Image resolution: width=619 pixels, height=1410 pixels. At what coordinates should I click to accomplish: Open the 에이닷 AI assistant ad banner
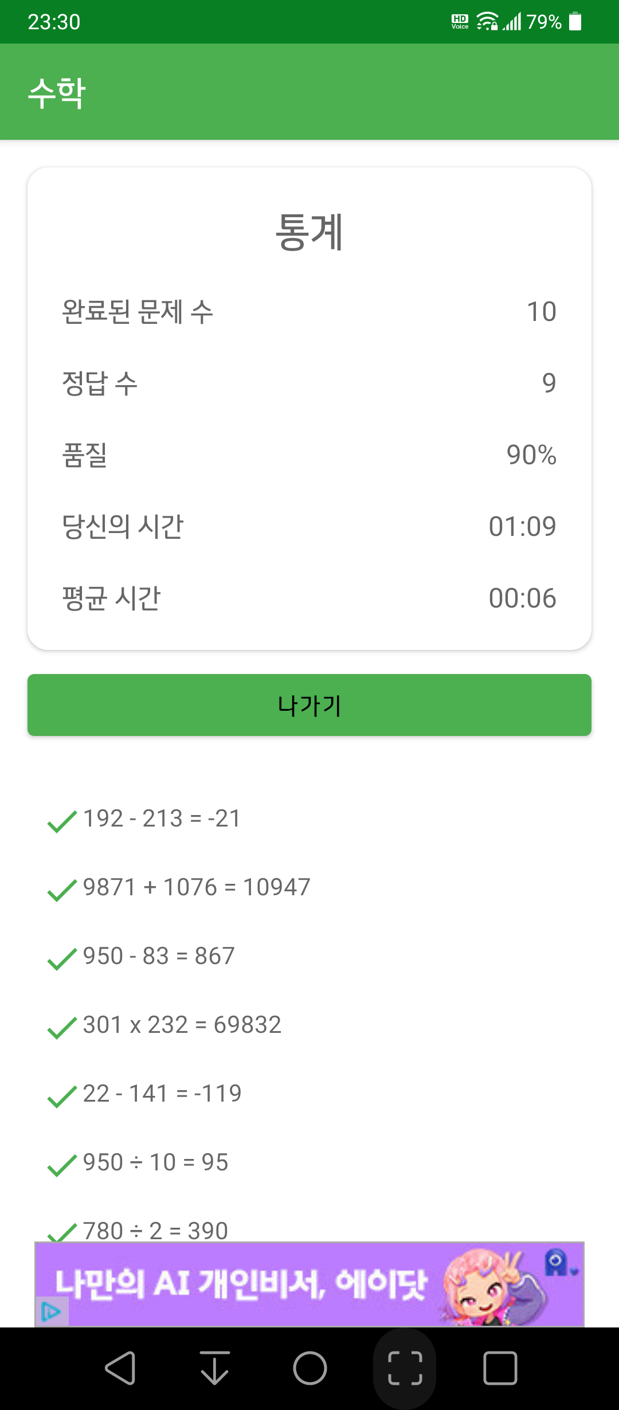(309, 1284)
